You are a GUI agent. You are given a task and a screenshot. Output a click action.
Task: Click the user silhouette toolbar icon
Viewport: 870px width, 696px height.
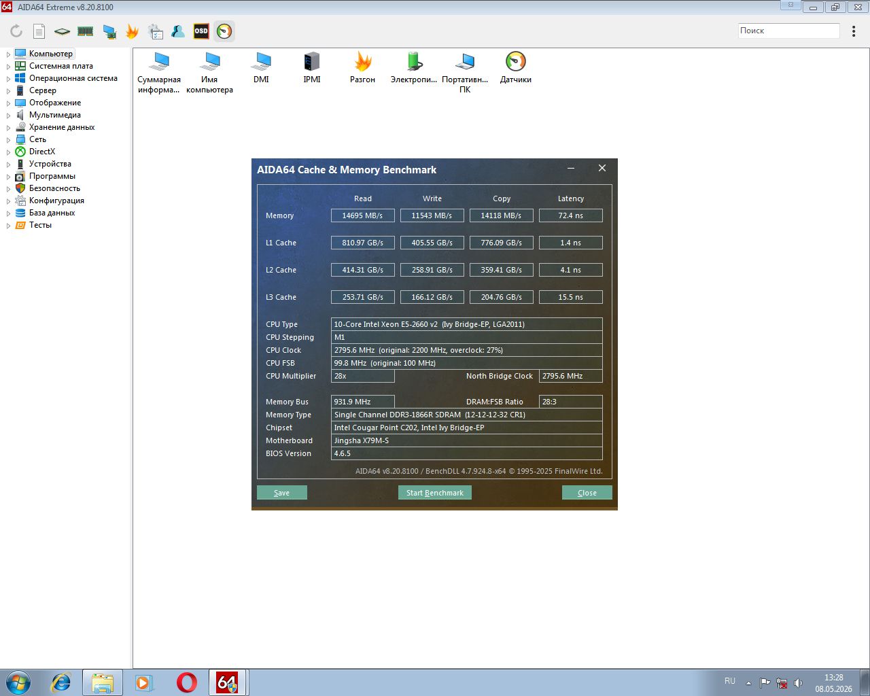(x=178, y=31)
